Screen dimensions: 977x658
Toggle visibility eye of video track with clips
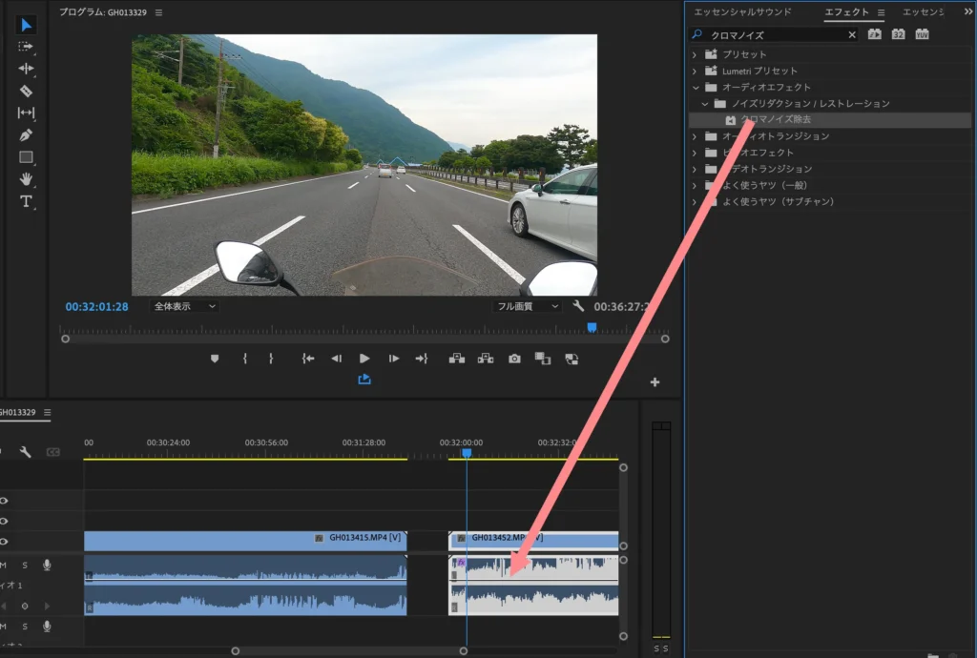click(4, 541)
